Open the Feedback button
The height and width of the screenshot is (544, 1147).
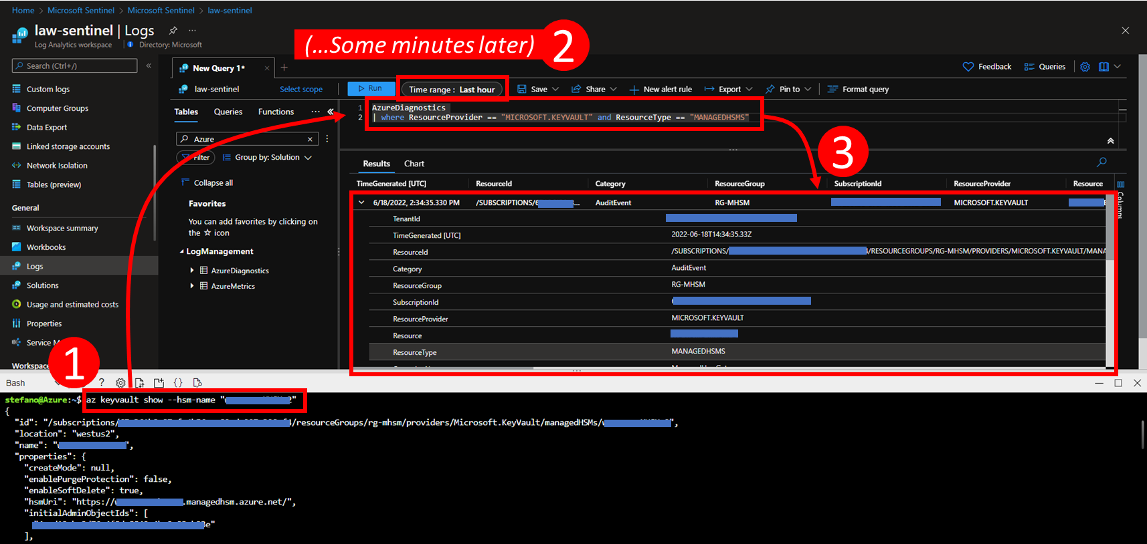pos(987,67)
